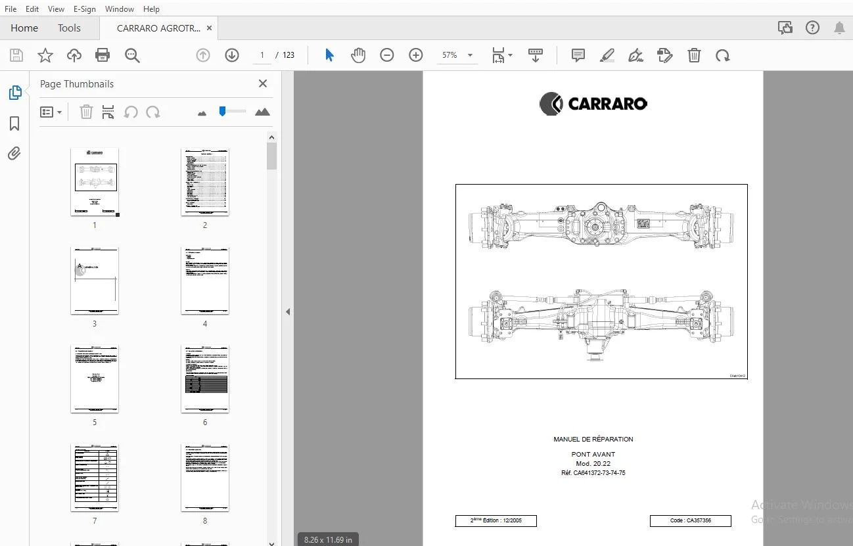Select the CARRARO AGROTR... document tab
The height and width of the screenshot is (546, 853).
[158, 28]
